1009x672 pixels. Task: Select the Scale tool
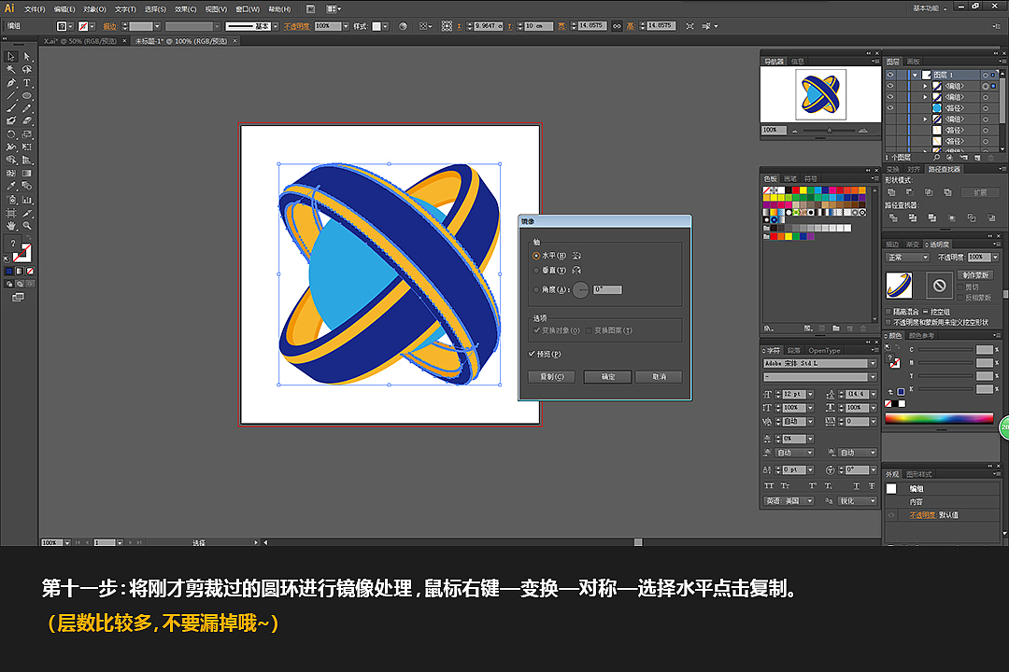click(27, 135)
